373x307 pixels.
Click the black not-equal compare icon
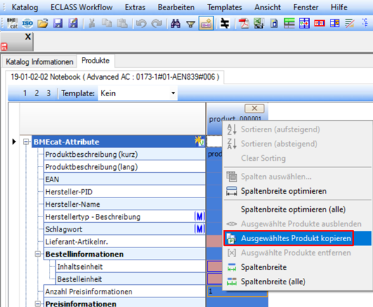point(225,23)
